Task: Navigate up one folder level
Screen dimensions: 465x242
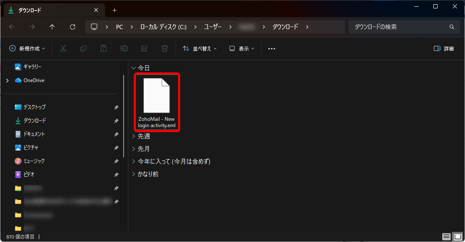Action: tap(52, 27)
